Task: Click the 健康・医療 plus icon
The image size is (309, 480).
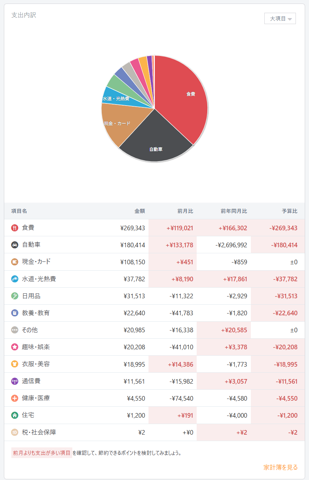Action: 15,398
